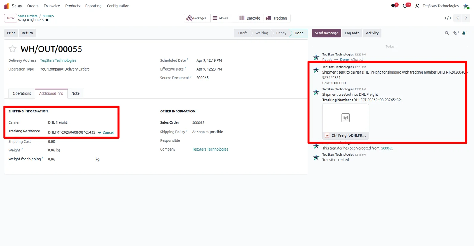Click the Send message button
Image resolution: width=474 pixels, height=246 pixels.
pos(326,33)
